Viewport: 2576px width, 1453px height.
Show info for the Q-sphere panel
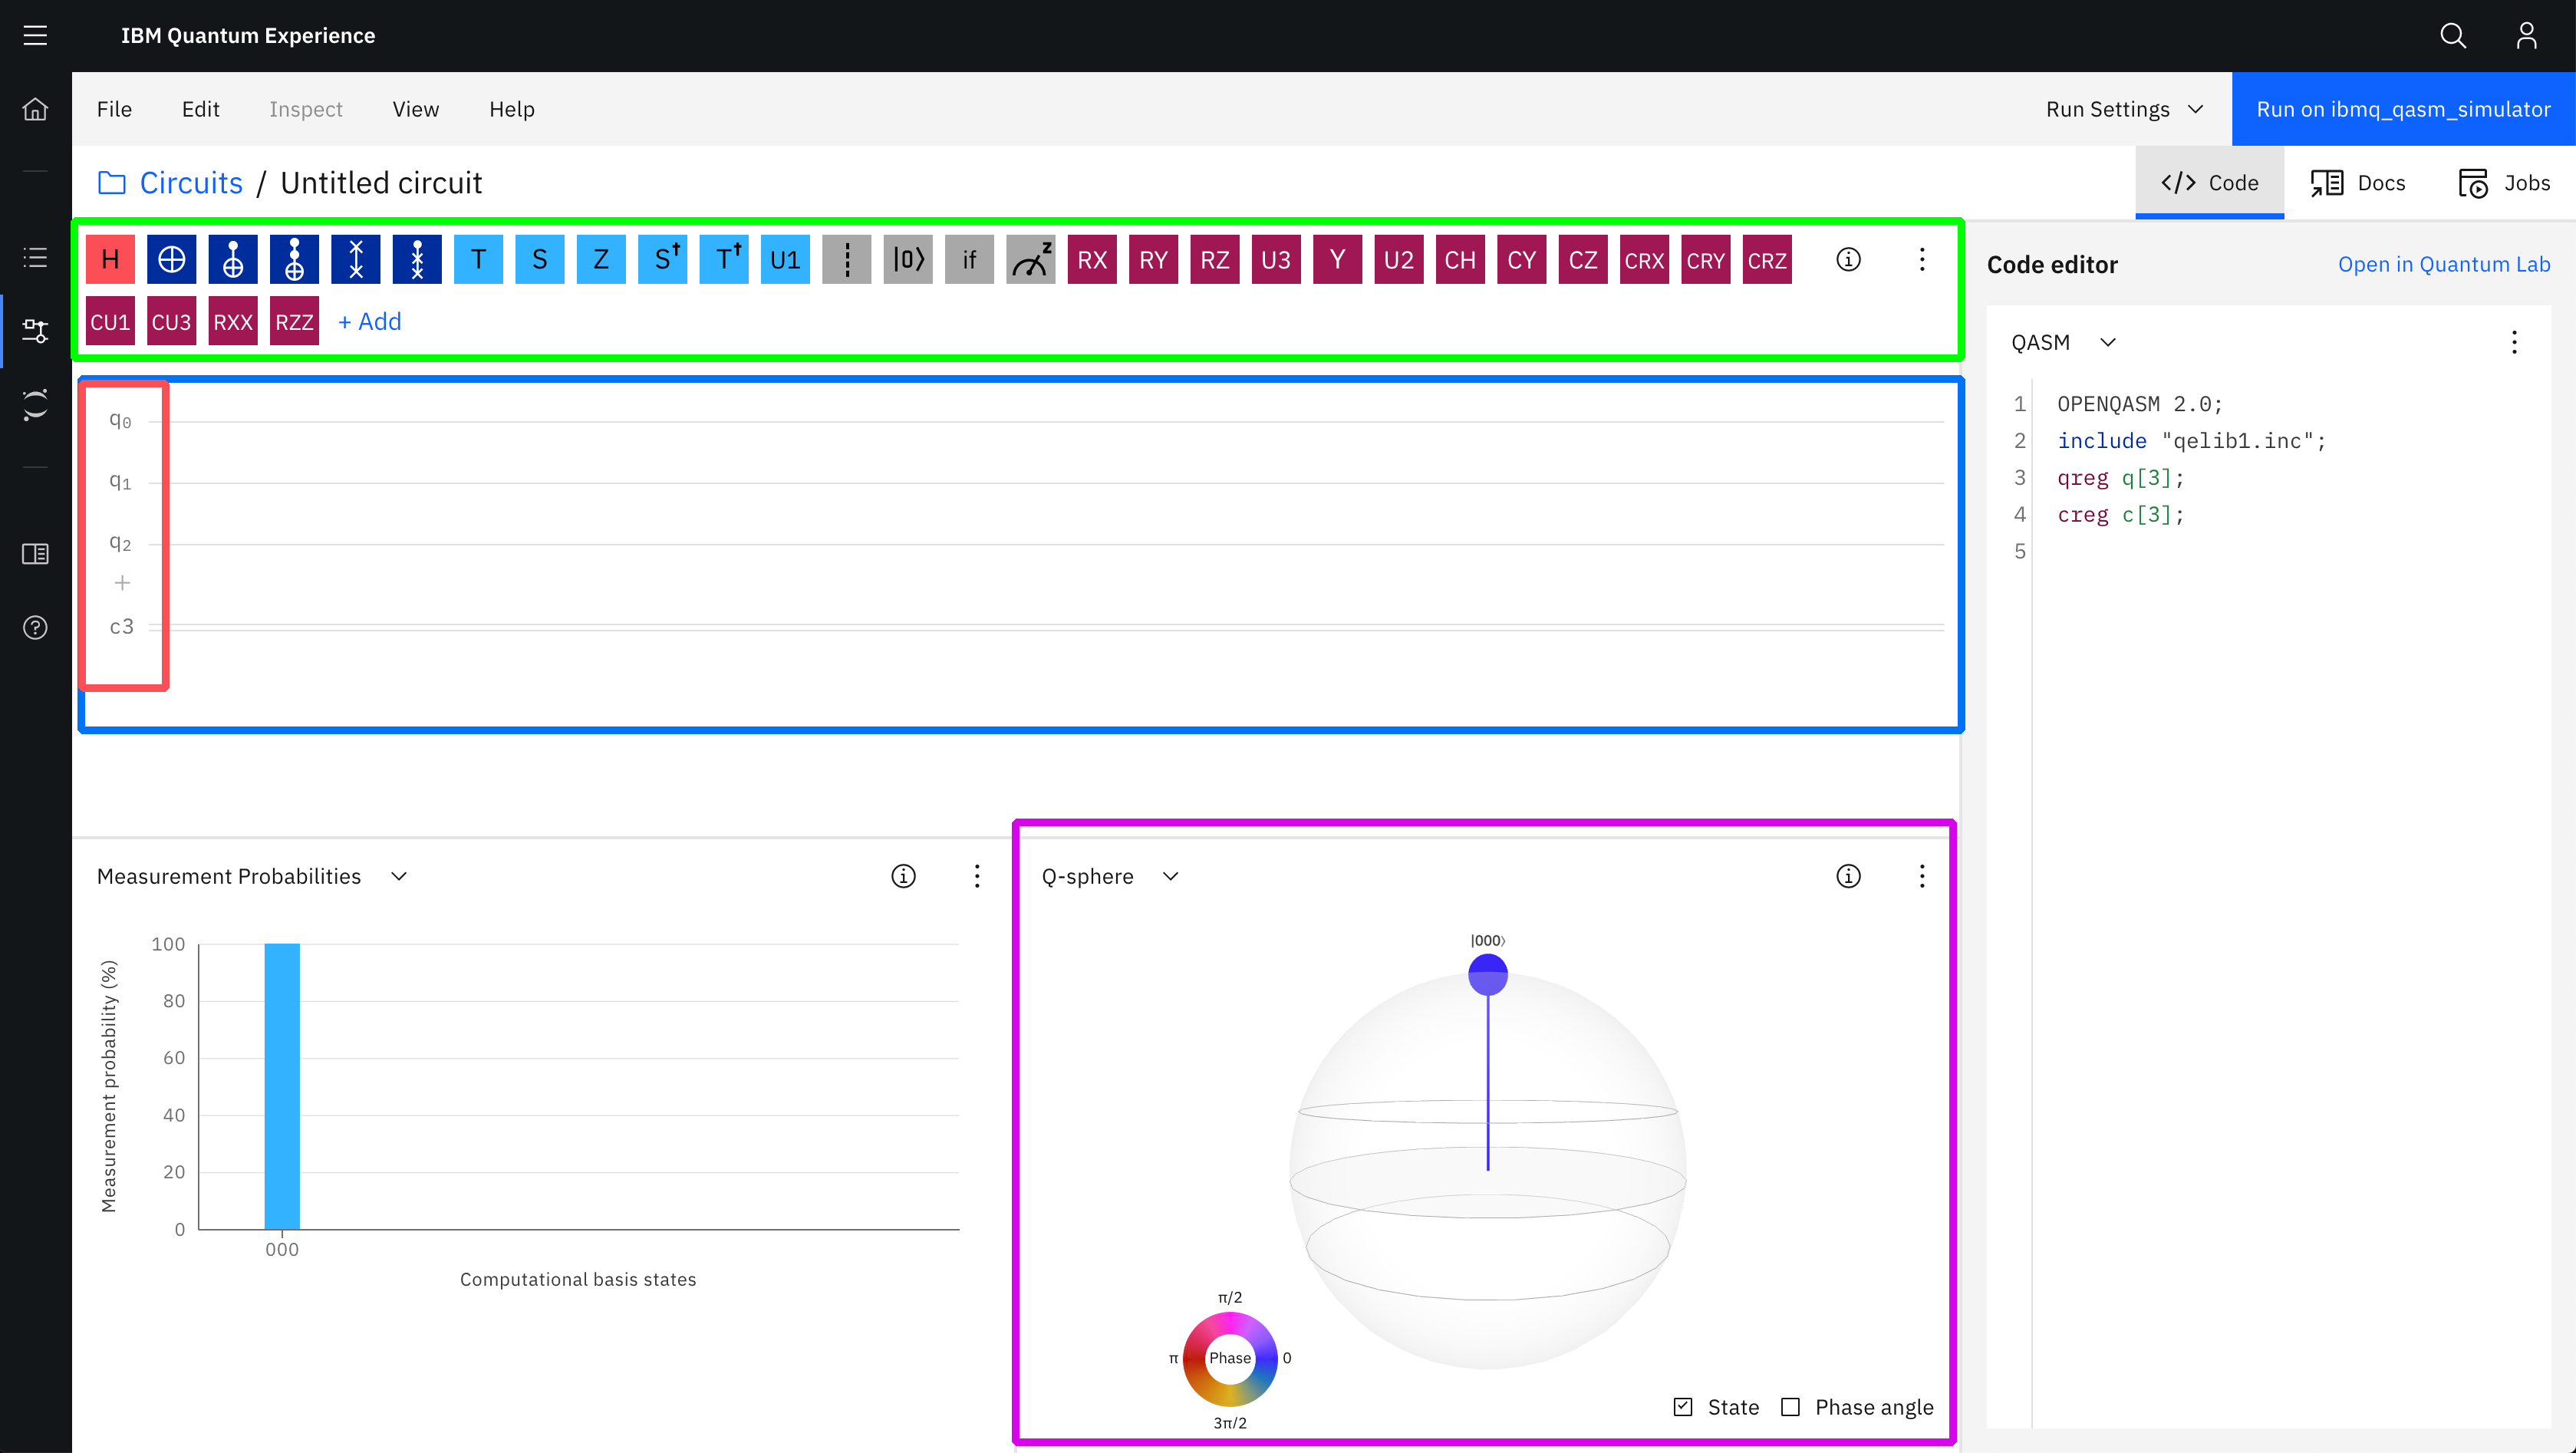click(1848, 876)
